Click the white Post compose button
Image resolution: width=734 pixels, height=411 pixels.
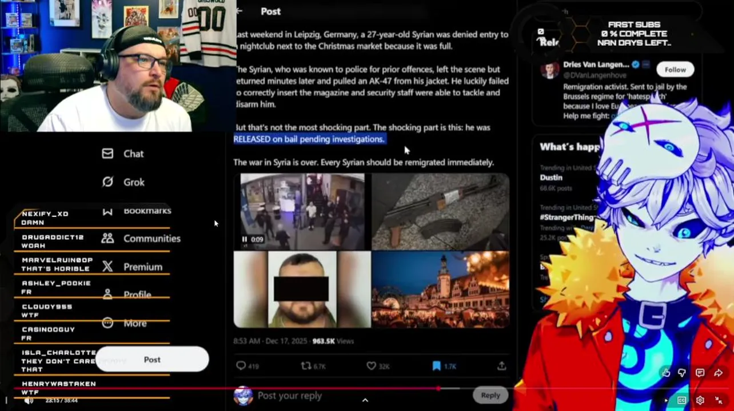pyautogui.click(x=152, y=360)
